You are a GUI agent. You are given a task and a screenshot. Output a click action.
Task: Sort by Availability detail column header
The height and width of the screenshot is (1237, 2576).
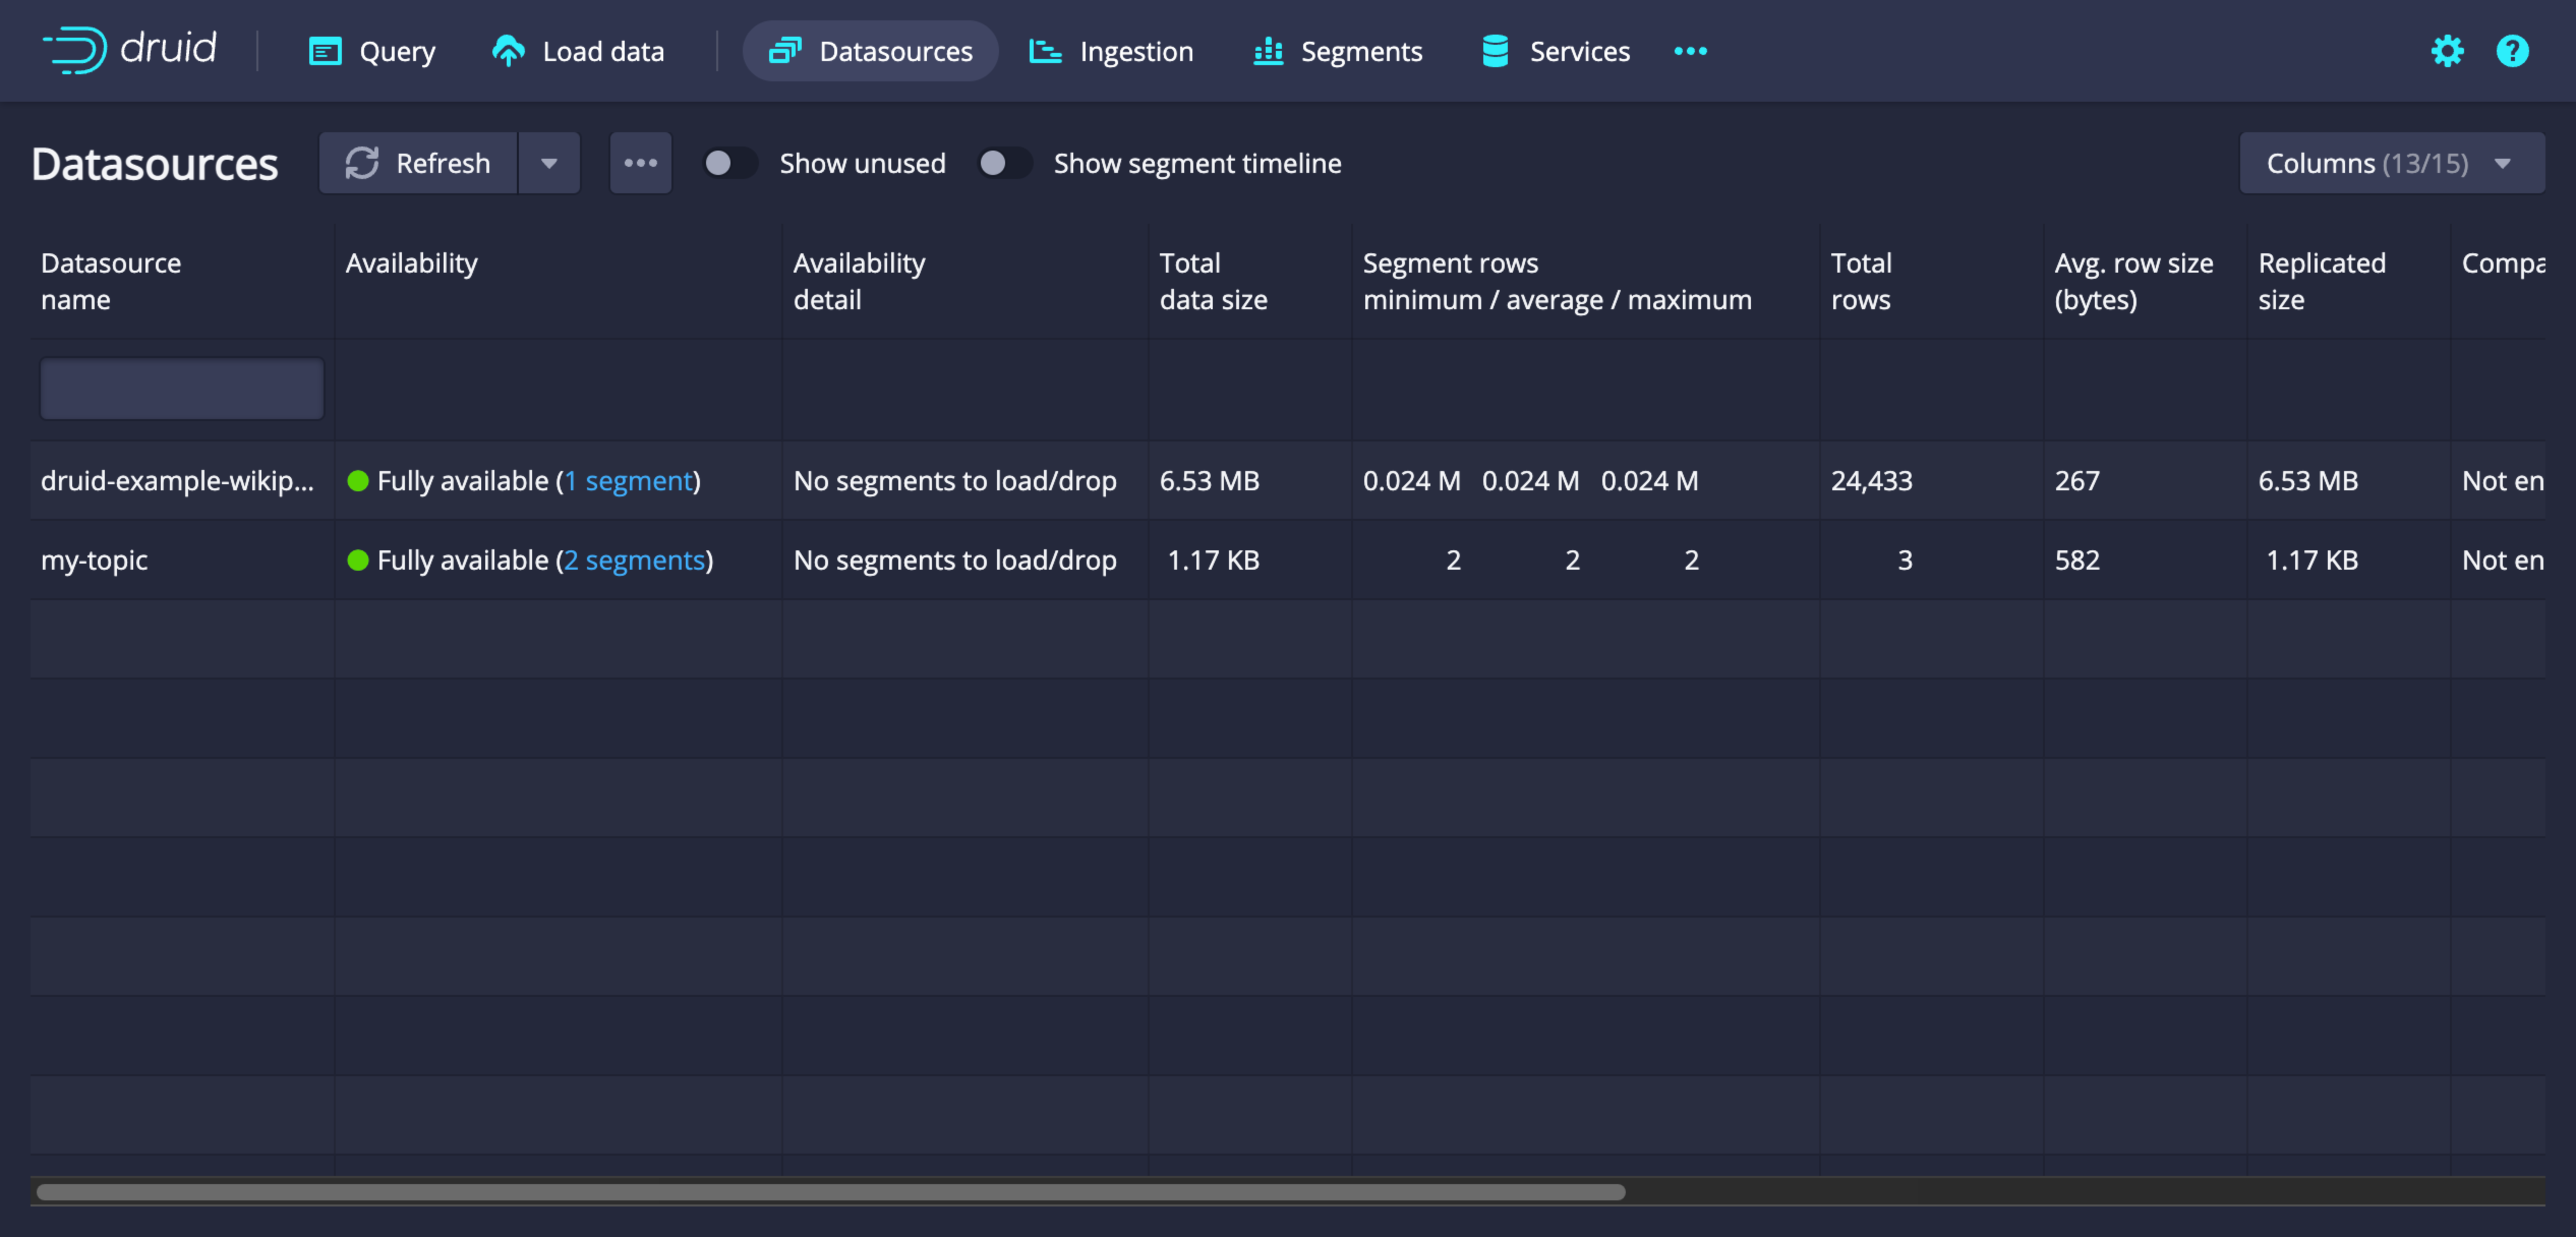coord(965,281)
